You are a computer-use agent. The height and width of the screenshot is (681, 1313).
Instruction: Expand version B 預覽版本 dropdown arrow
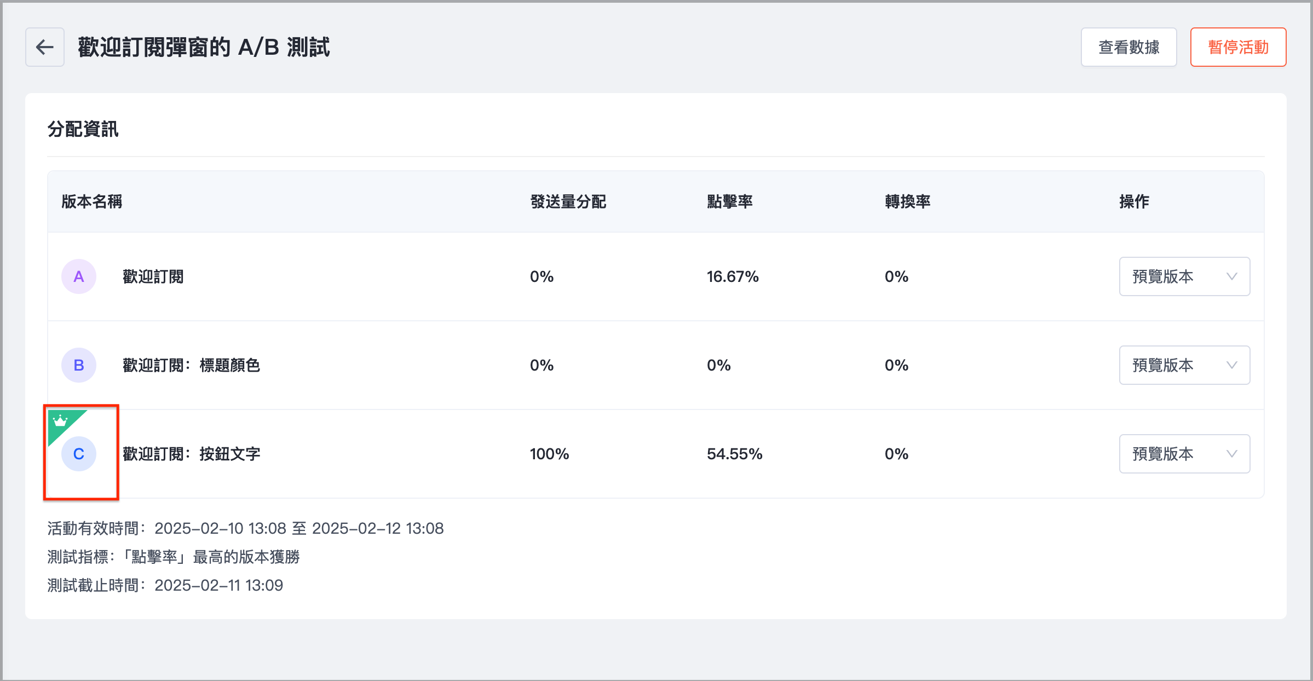1231,365
